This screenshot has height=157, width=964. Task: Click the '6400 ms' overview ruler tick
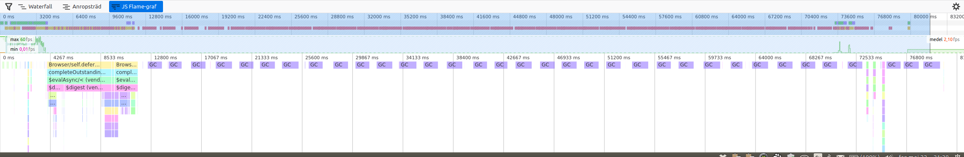pyautogui.click(x=86, y=17)
